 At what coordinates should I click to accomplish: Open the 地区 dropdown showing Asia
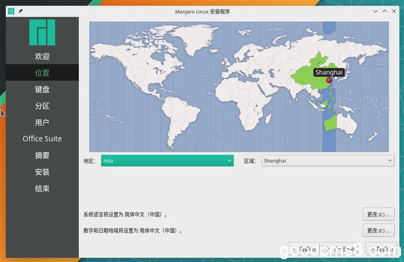point(167,161)
